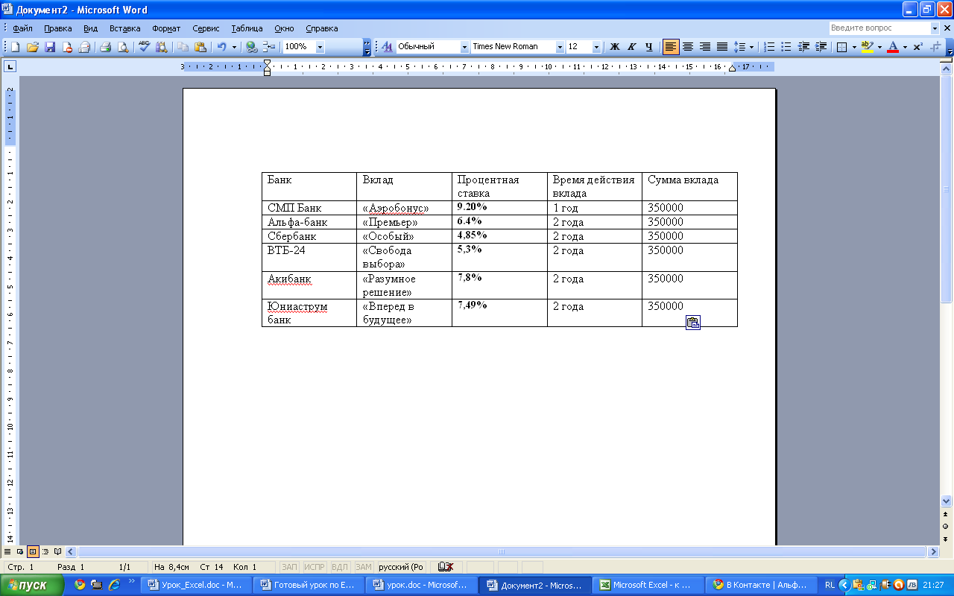Switch to Урок_Excel.doc taskbar window
Image resolution: width=954 pixels, height=596 pixels.
[195, 585]
